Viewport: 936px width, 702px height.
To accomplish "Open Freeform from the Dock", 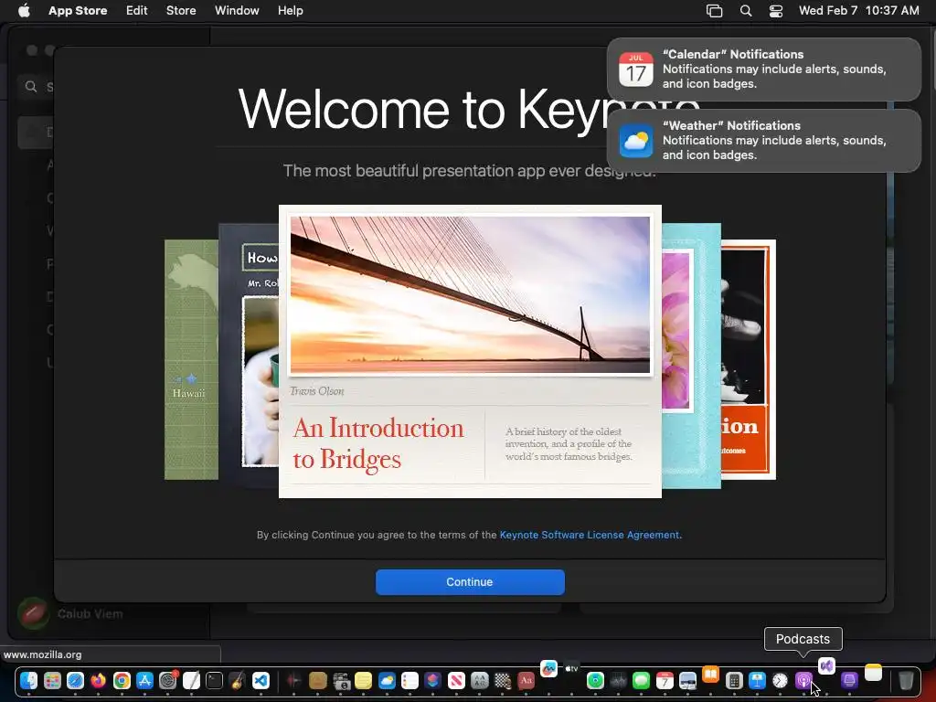I will pos(548,668).
